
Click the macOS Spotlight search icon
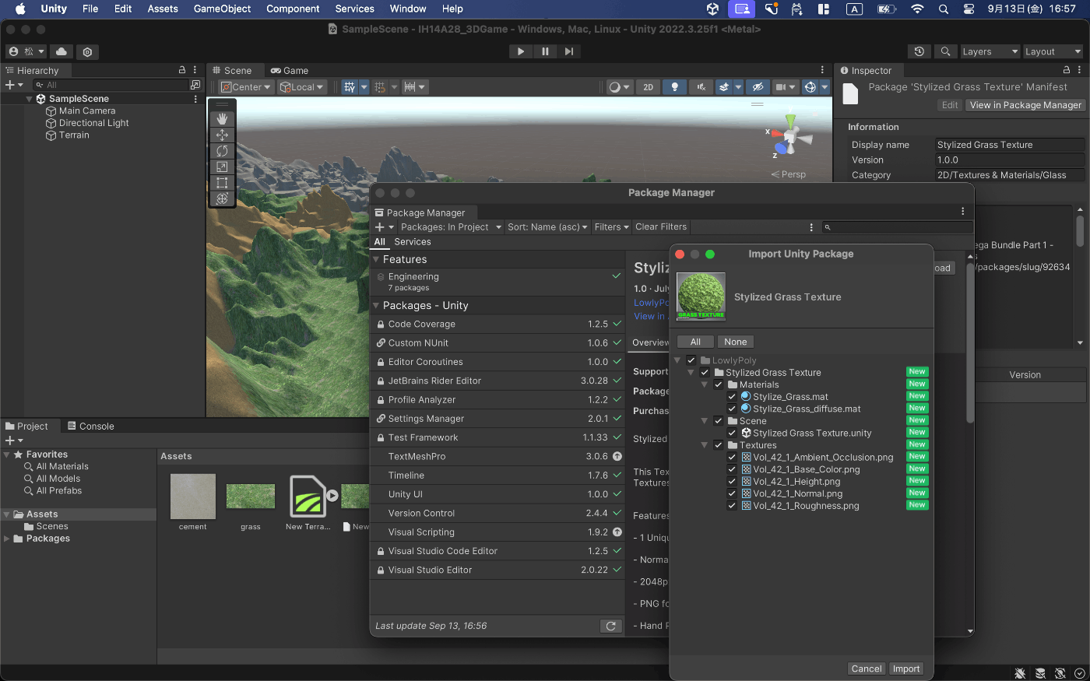tap(944, 9)
